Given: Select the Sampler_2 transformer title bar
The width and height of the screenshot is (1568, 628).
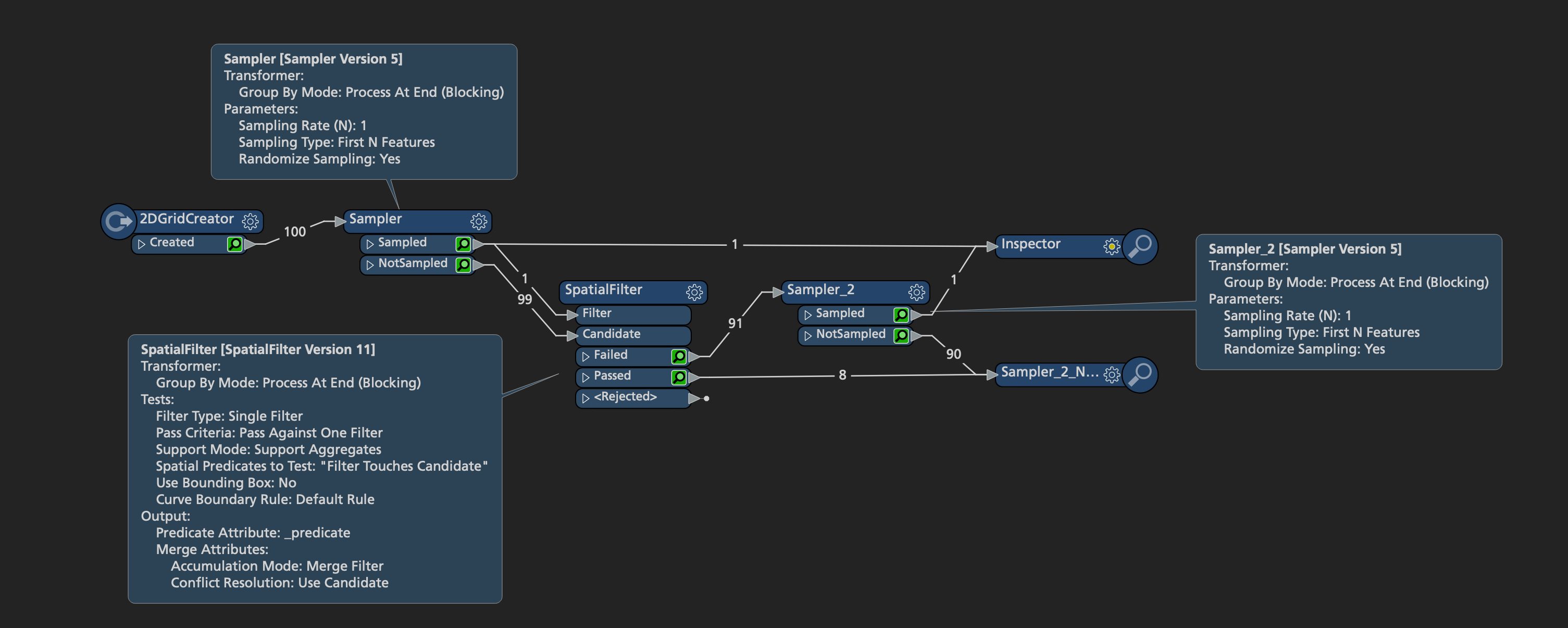Looking at the screenshot, I should coord(855,292).
